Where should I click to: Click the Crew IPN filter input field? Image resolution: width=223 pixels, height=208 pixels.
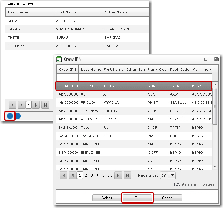tap(68, 77)
